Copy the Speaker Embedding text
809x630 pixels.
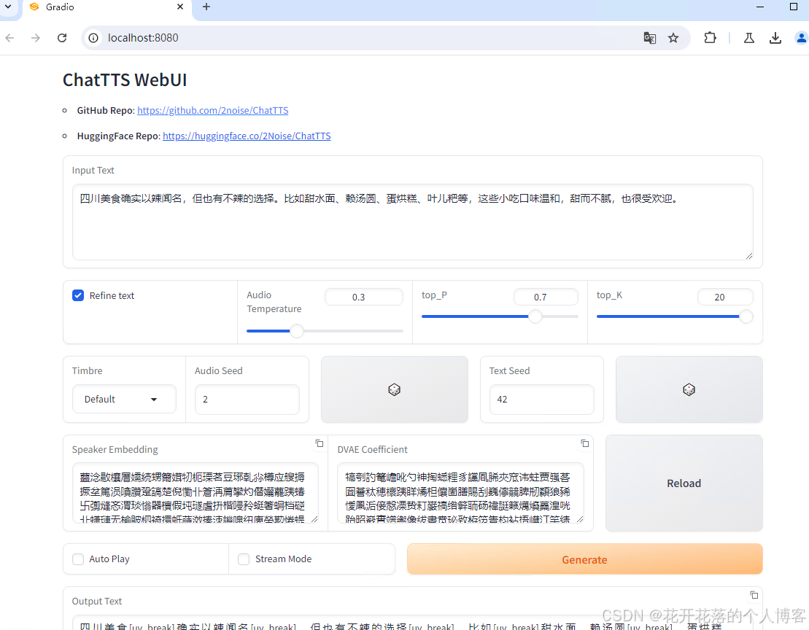click(320, 443)
